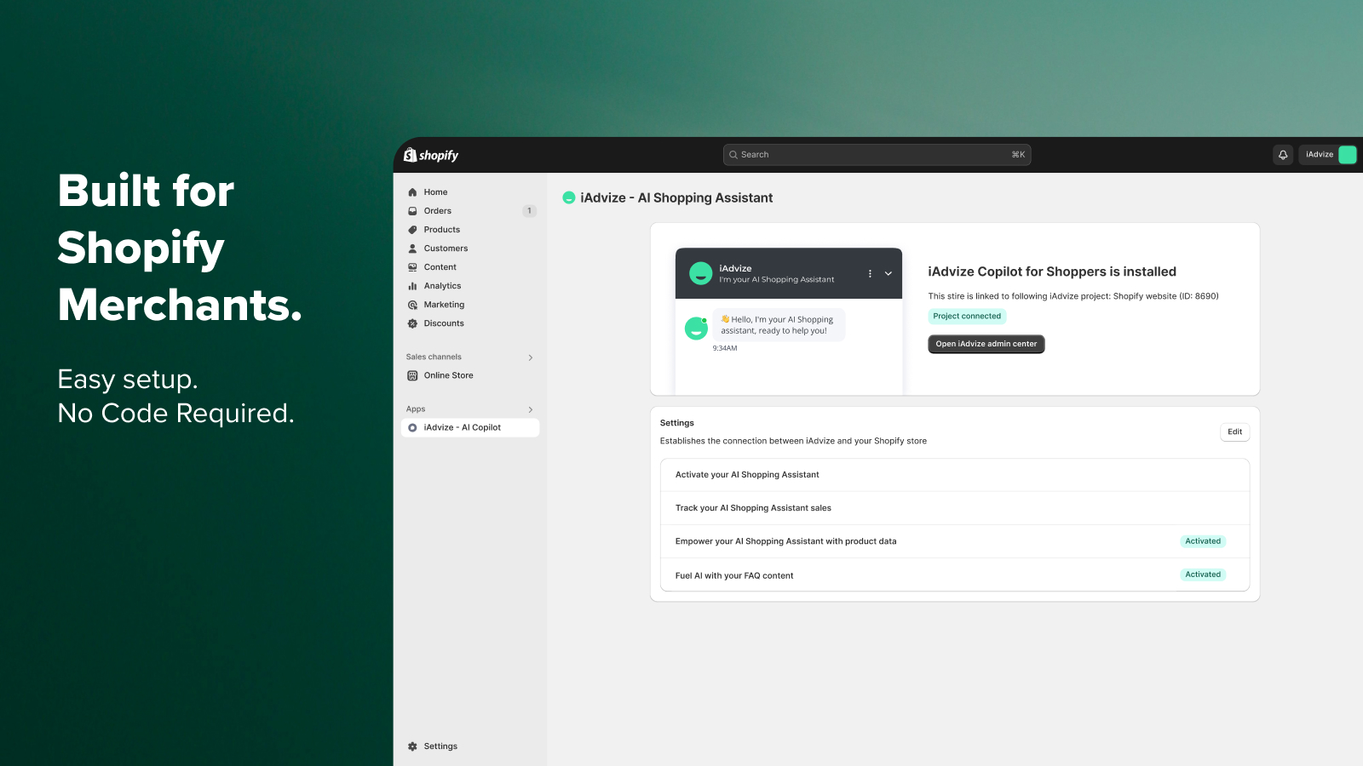The height and width of the screenshot is (766, 1363).
Task: Click Activated badge on the product data row
Action: pos(1203,541)
